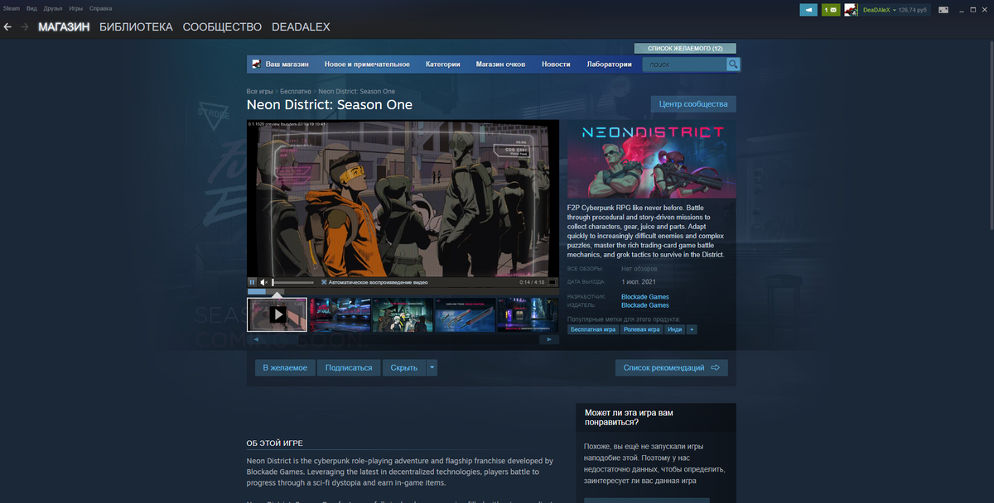Open the Steam menu
Viewport: 994px width, 503px height.
(x=11, y=7)
